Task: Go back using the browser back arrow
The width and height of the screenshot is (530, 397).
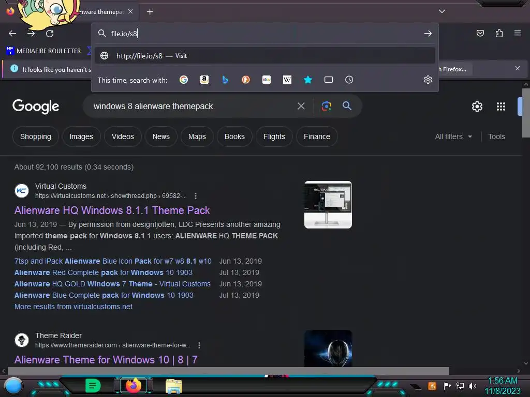Action: (x=12, y=34)
